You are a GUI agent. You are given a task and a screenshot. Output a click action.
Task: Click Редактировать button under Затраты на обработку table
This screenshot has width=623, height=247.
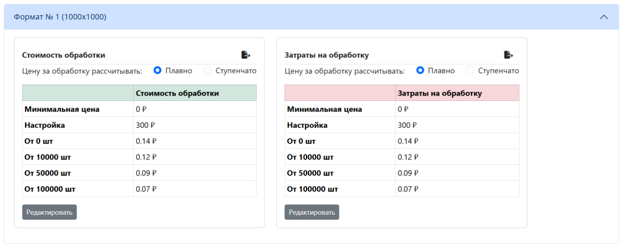pos(312,212)
